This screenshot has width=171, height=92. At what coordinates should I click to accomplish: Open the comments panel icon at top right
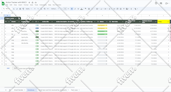(161, 3)
